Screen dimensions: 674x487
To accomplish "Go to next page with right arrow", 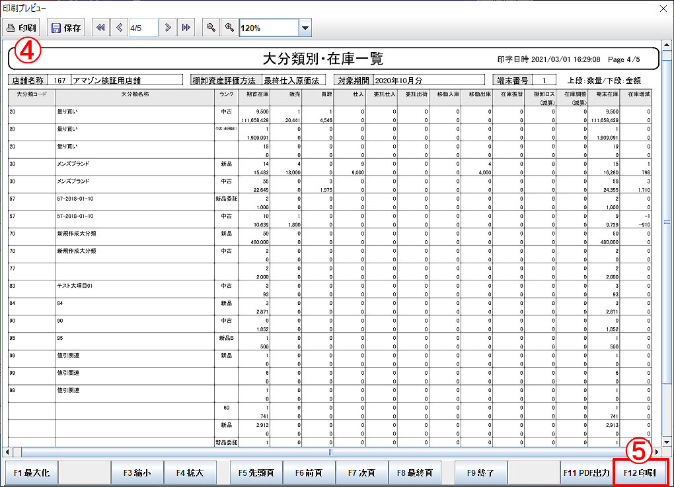I will [168, 28].
